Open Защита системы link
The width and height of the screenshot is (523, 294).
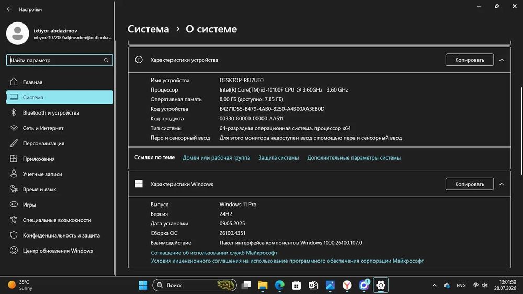[279, 157]
